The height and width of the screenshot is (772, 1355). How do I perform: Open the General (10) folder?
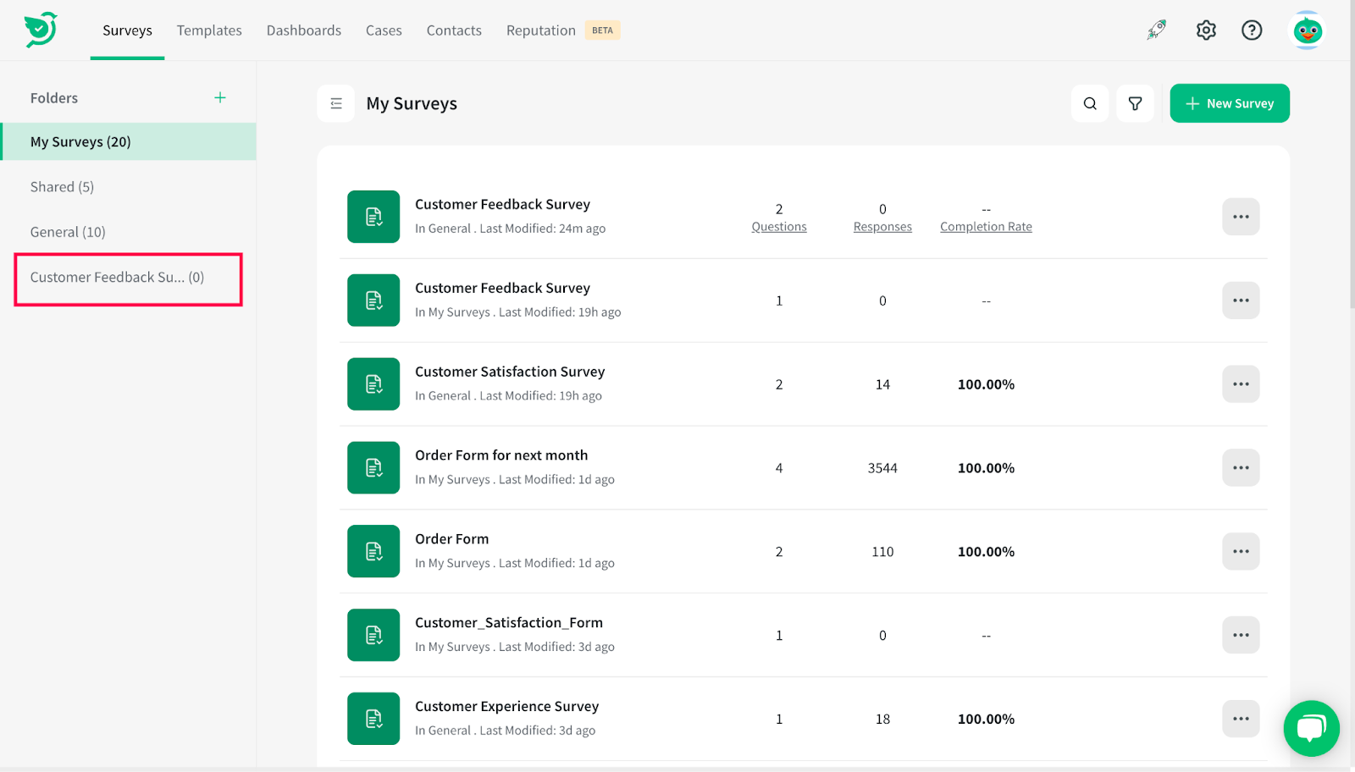coord(68,232)
